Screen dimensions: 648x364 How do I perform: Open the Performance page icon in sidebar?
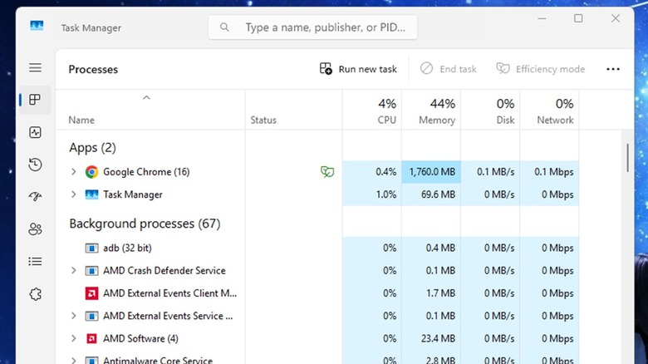(35, 132)
